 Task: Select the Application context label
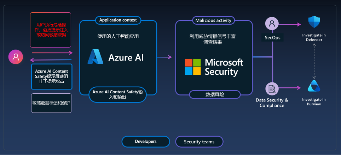tap(118, 20)
